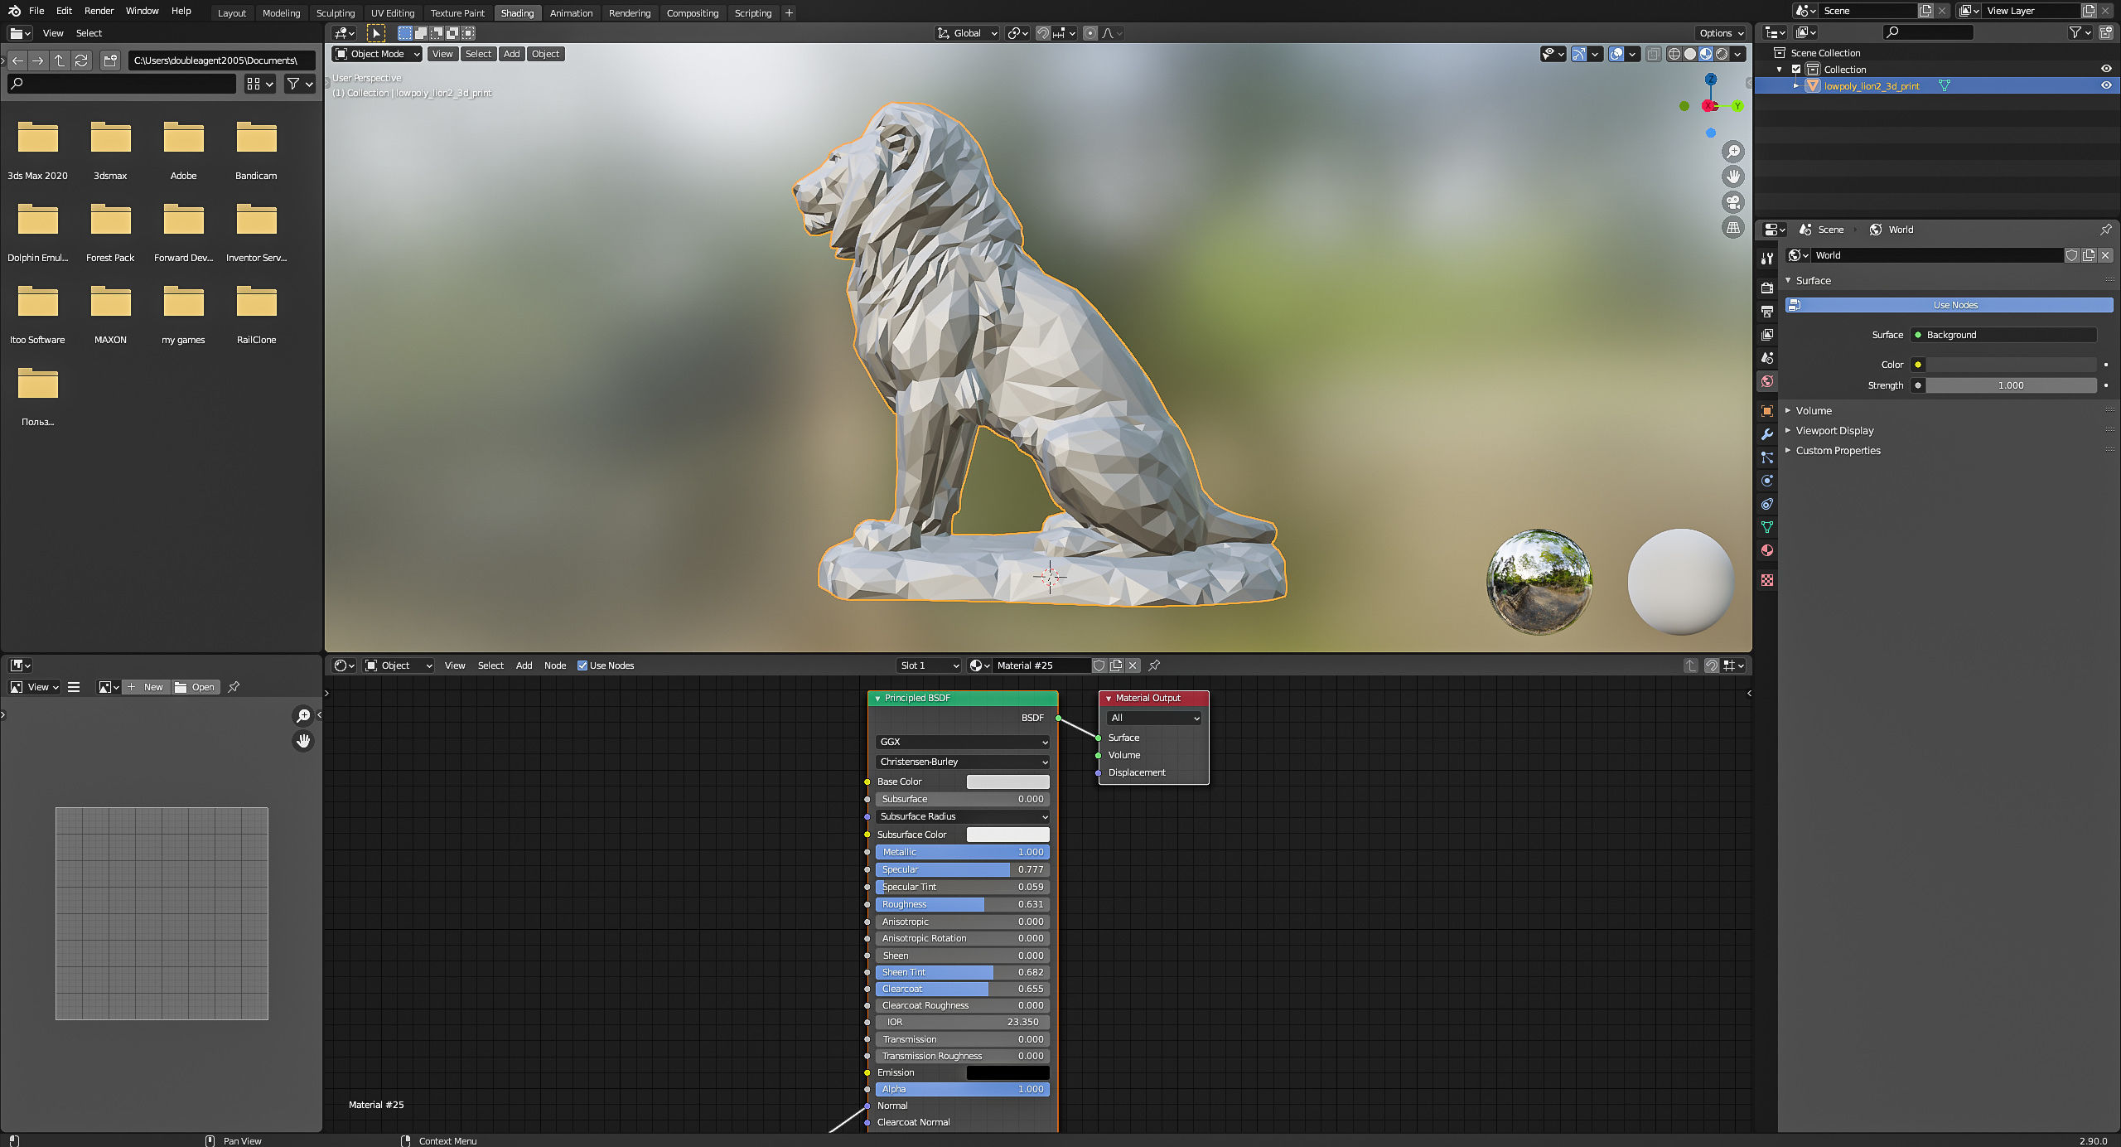
Task: Refresh the file browser listing
Action: (81, 60)
